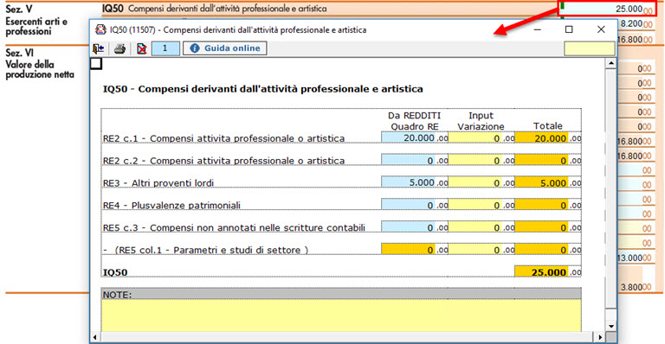Click label RE2 c.1 Compensi attivita professionale

click(x=223, y=138)
